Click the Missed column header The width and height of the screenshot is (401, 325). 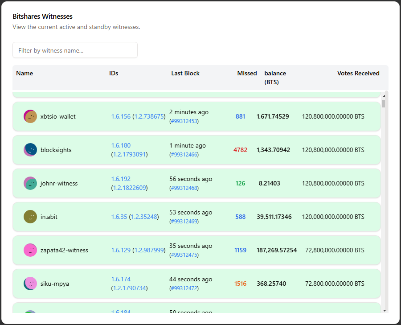[247, 73]
